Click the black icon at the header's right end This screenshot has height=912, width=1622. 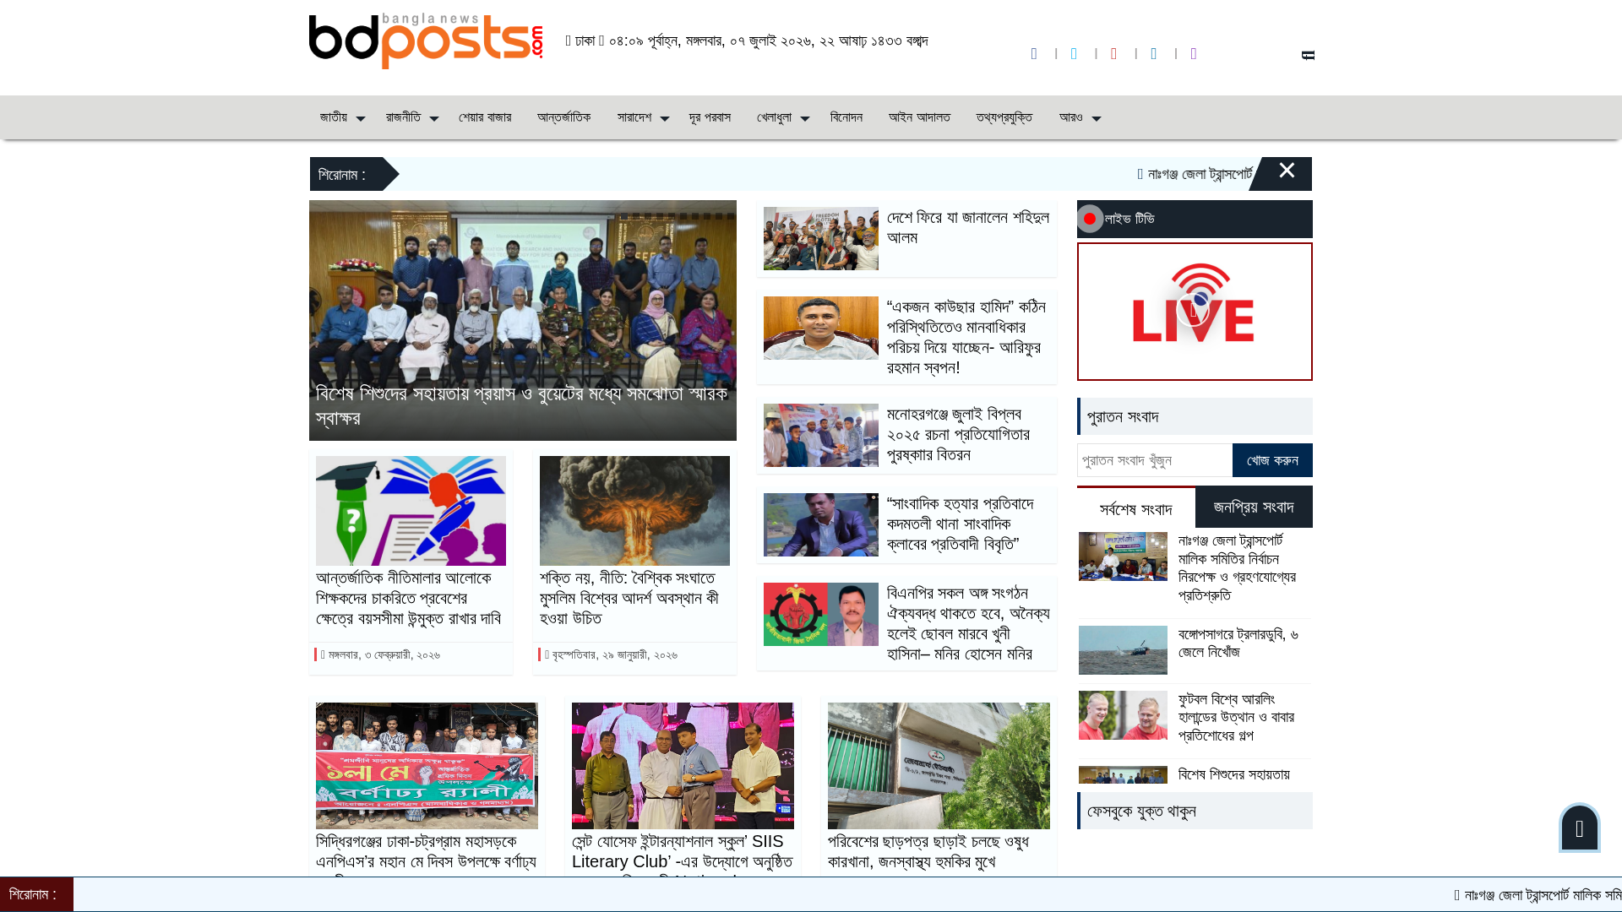pyautogui.click(x=1308, y=55)
